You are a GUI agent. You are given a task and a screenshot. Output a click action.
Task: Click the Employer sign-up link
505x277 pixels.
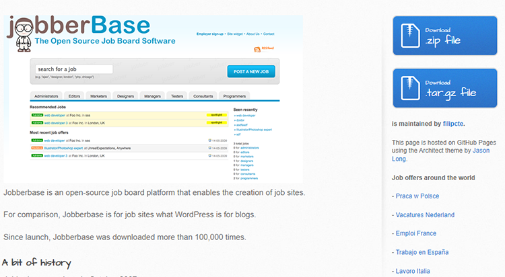[210, 34]
